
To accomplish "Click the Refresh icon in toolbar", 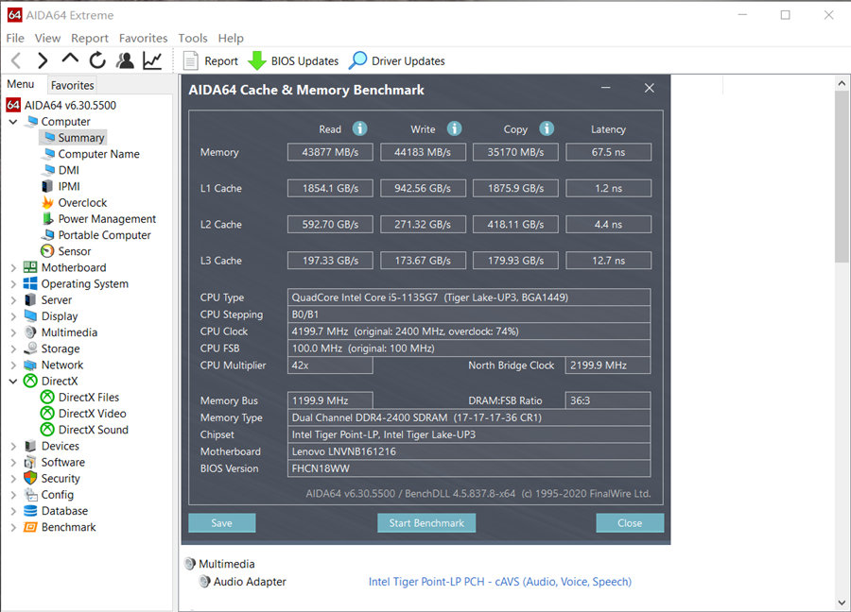I will pos(97,60).
